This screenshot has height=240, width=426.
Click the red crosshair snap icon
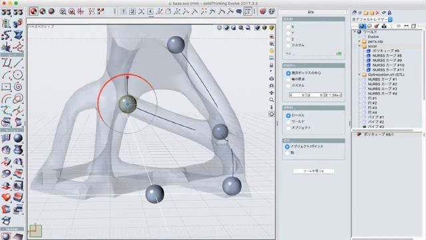[x=81, y=11]
